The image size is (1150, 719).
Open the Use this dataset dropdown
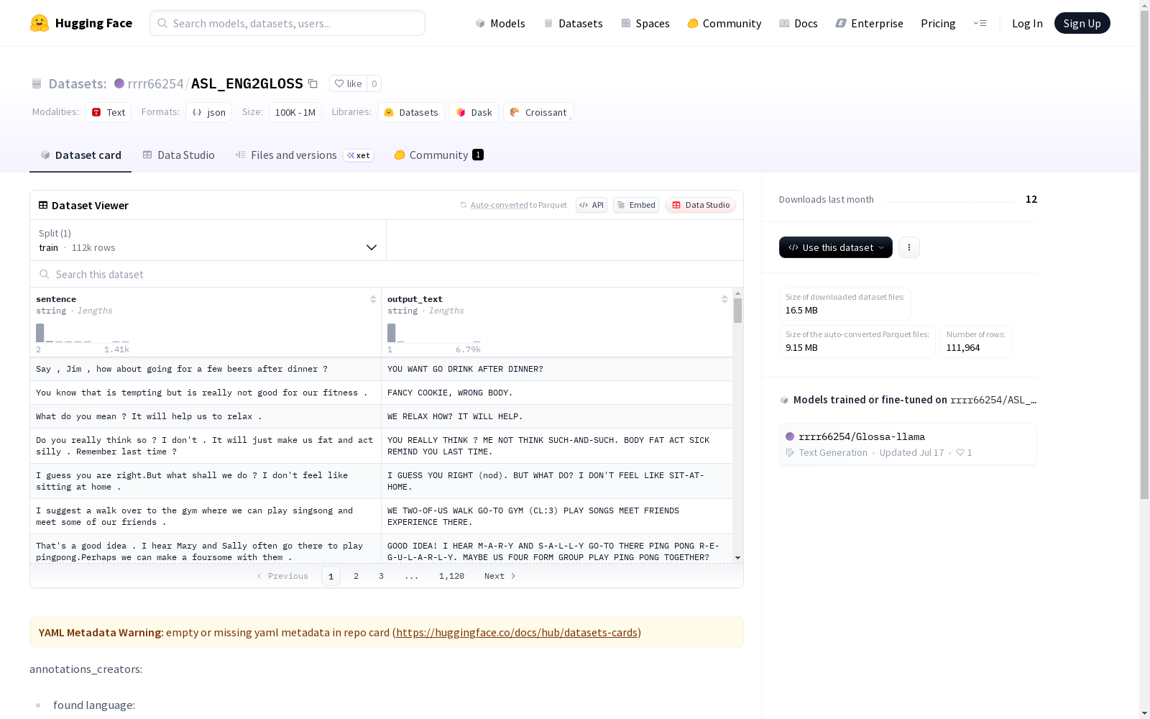[836, 247]
